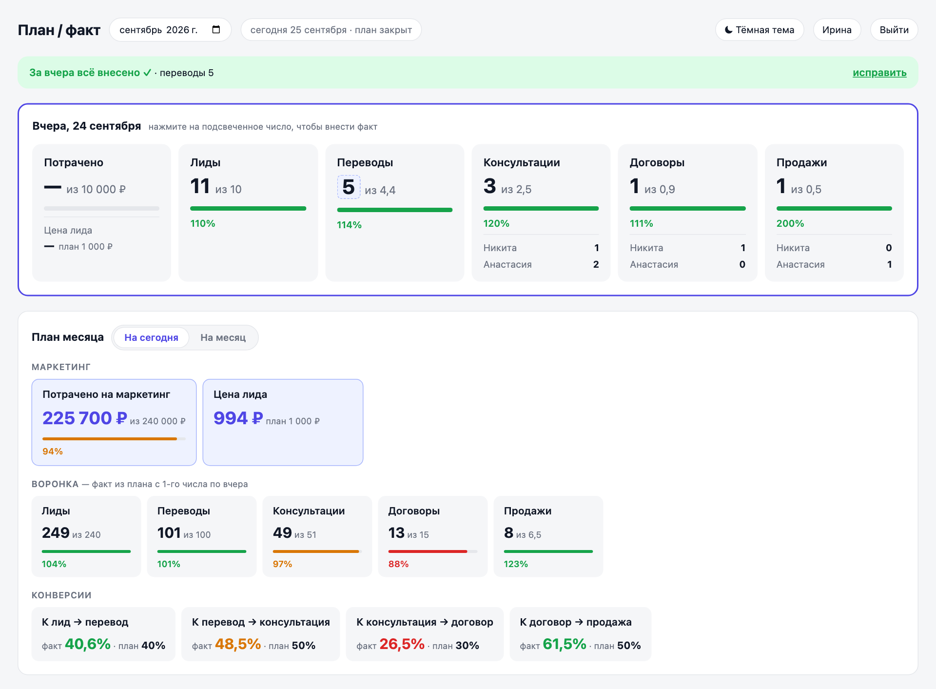Click Анастасия row in Продажи card

834,264
